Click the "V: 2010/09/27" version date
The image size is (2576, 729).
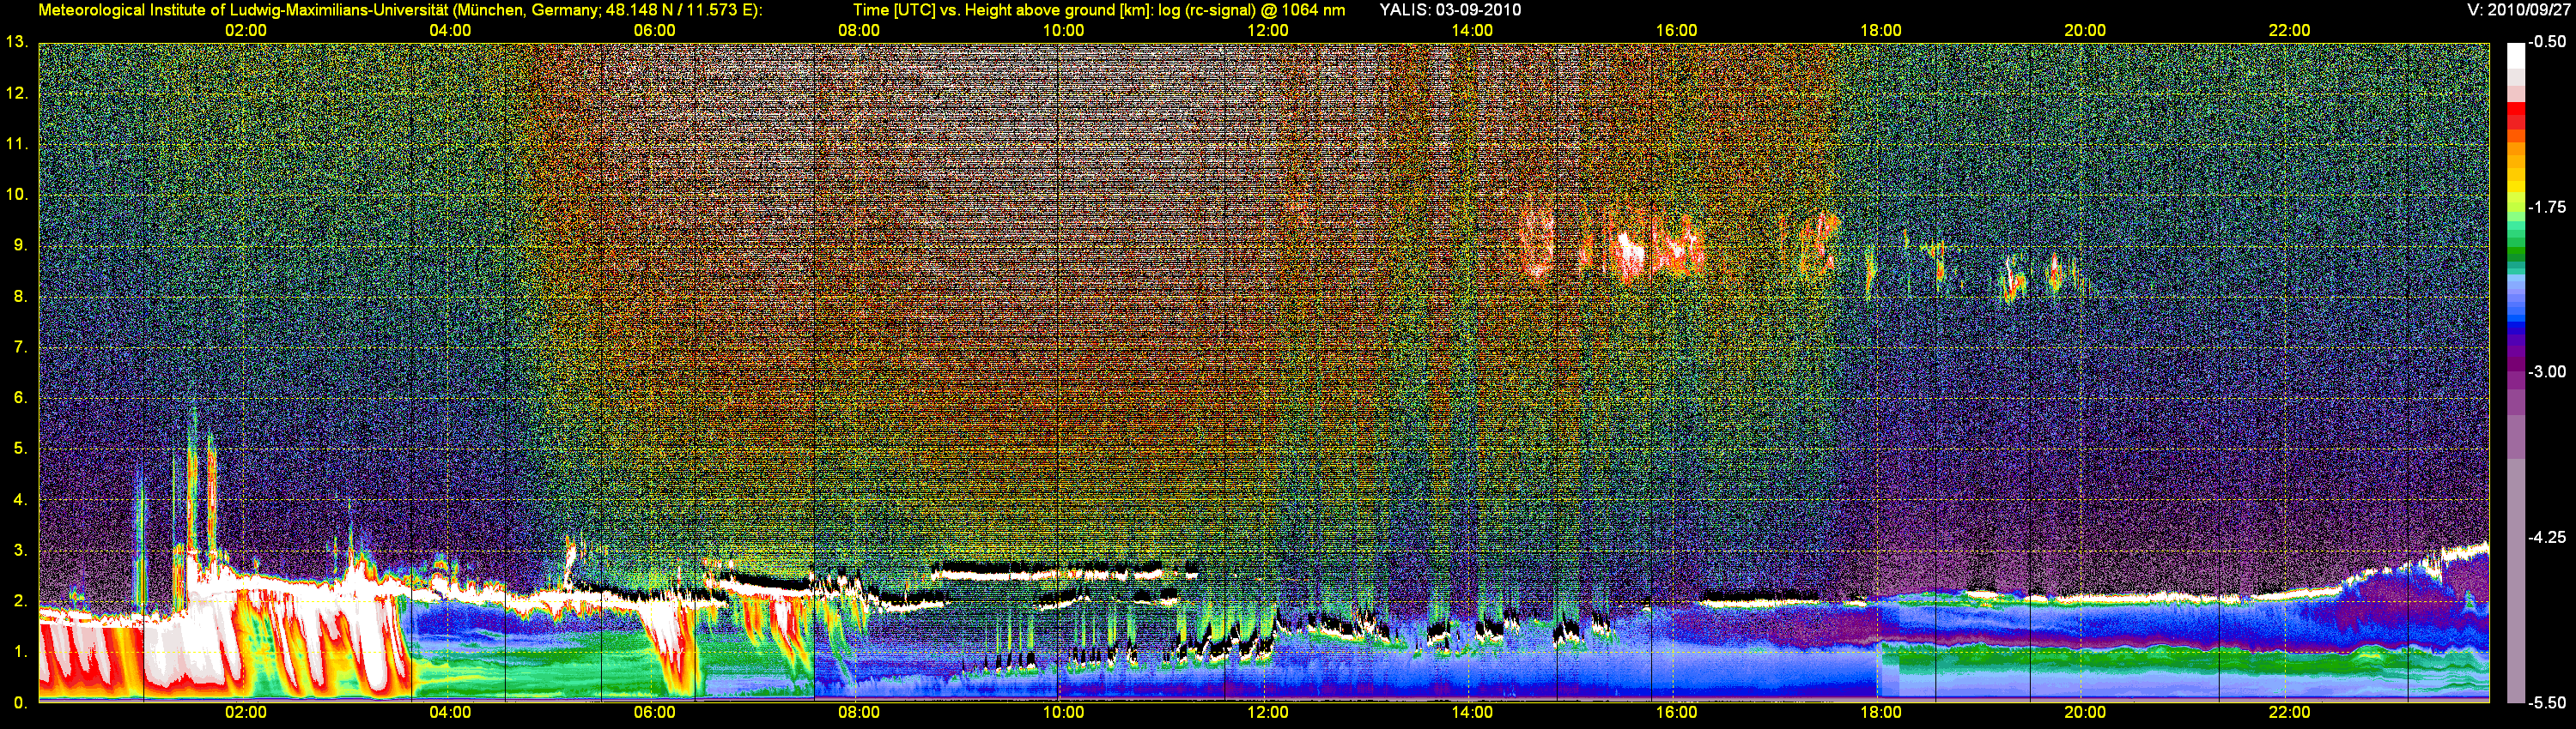[x=2516, y=10]
